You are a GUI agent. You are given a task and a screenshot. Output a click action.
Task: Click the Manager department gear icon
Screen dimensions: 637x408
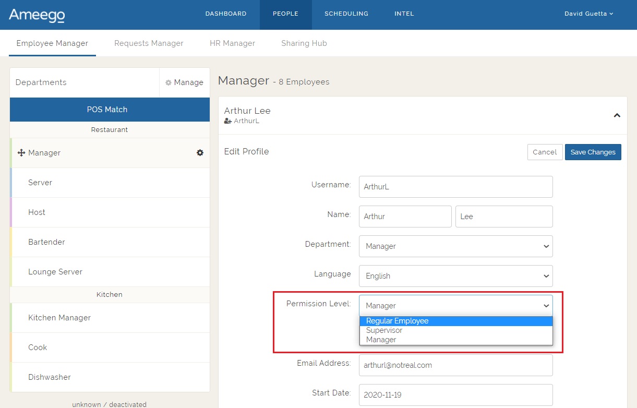(200, 153)
